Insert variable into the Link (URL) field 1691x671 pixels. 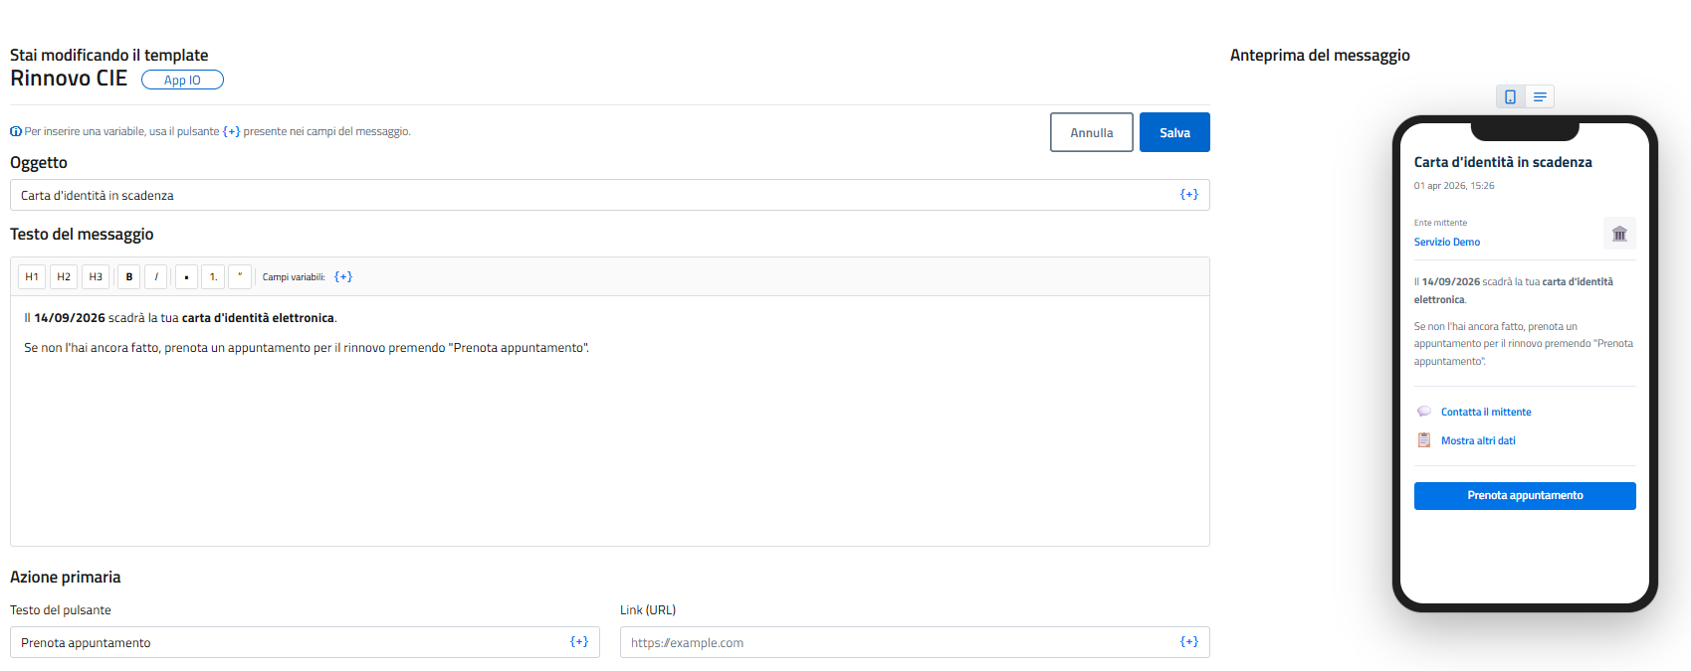pyautogui.click(x=1188, y=642)
